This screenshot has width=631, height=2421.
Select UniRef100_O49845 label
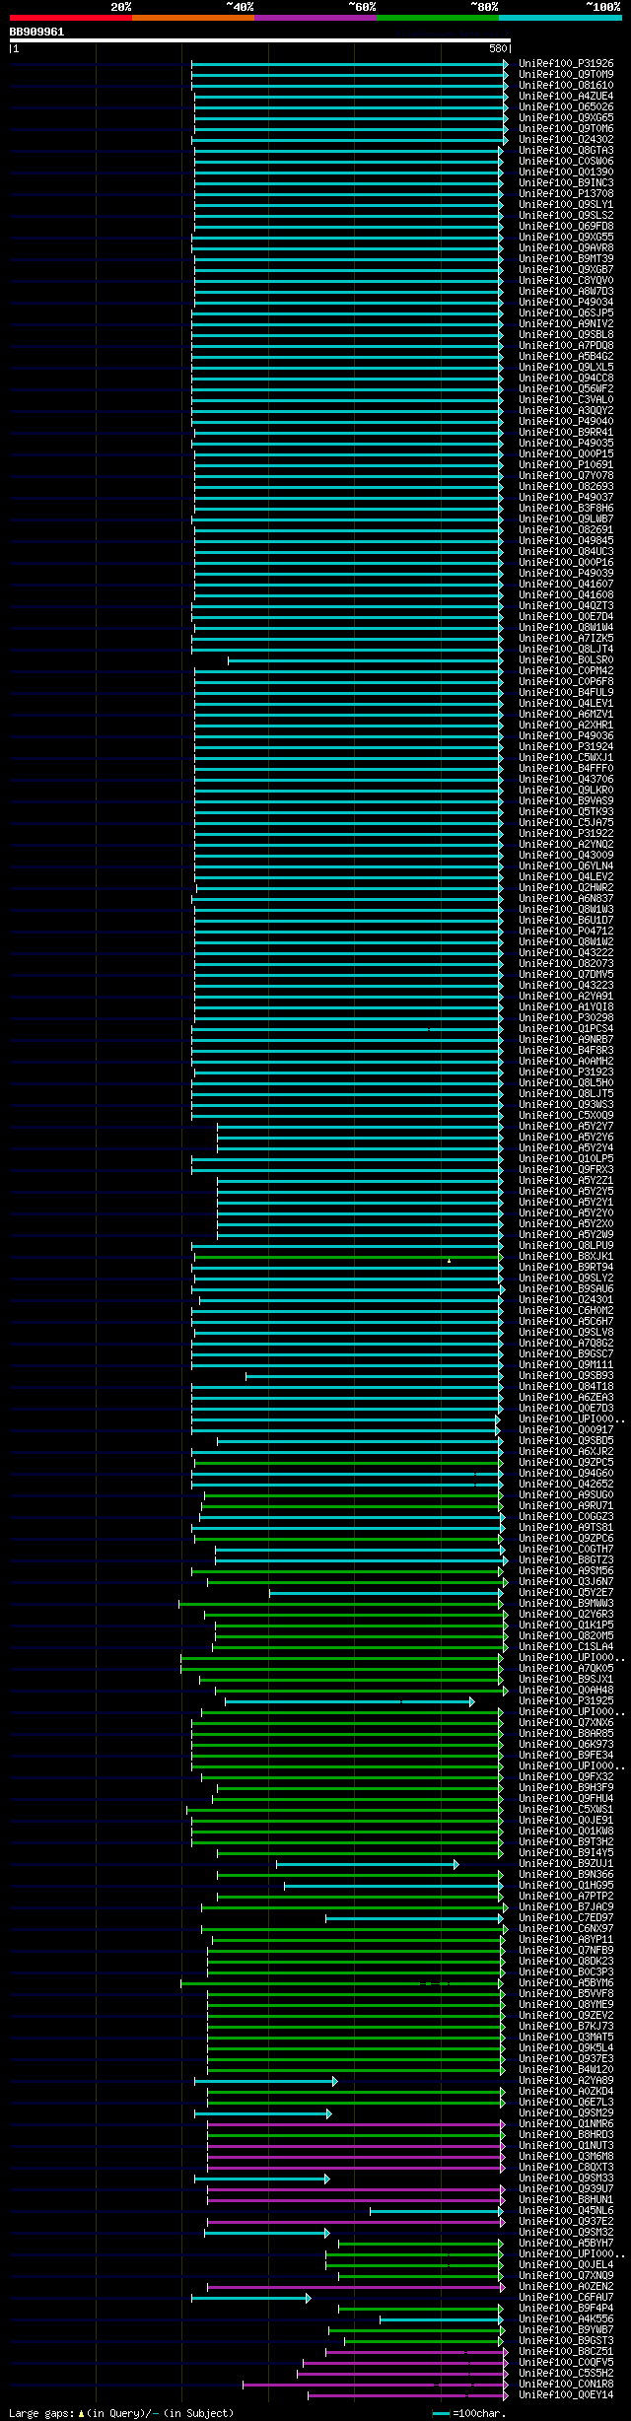pyautogui.click(x=566, y=541)
